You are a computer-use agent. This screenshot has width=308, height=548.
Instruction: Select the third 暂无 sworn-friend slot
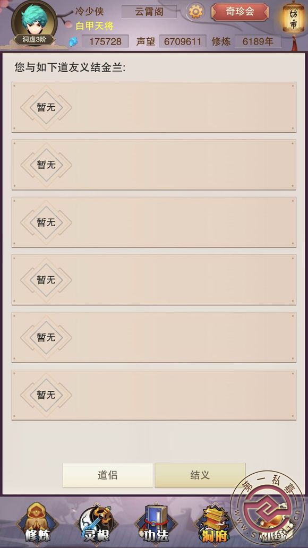[x=154, y=222]
